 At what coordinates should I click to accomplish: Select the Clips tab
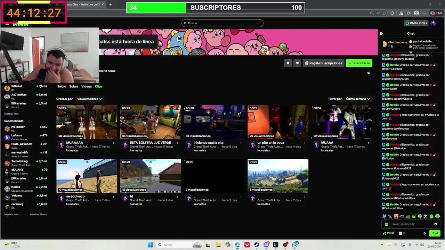[99, 86]
